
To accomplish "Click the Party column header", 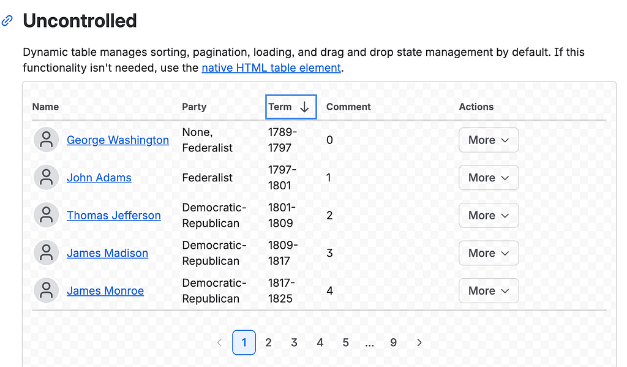I will tap(194, 107).
